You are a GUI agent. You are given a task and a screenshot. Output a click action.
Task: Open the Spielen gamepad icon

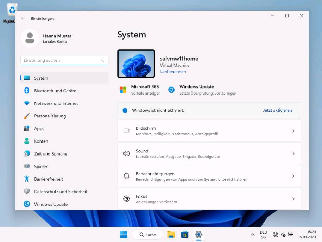tap(27, 166)
